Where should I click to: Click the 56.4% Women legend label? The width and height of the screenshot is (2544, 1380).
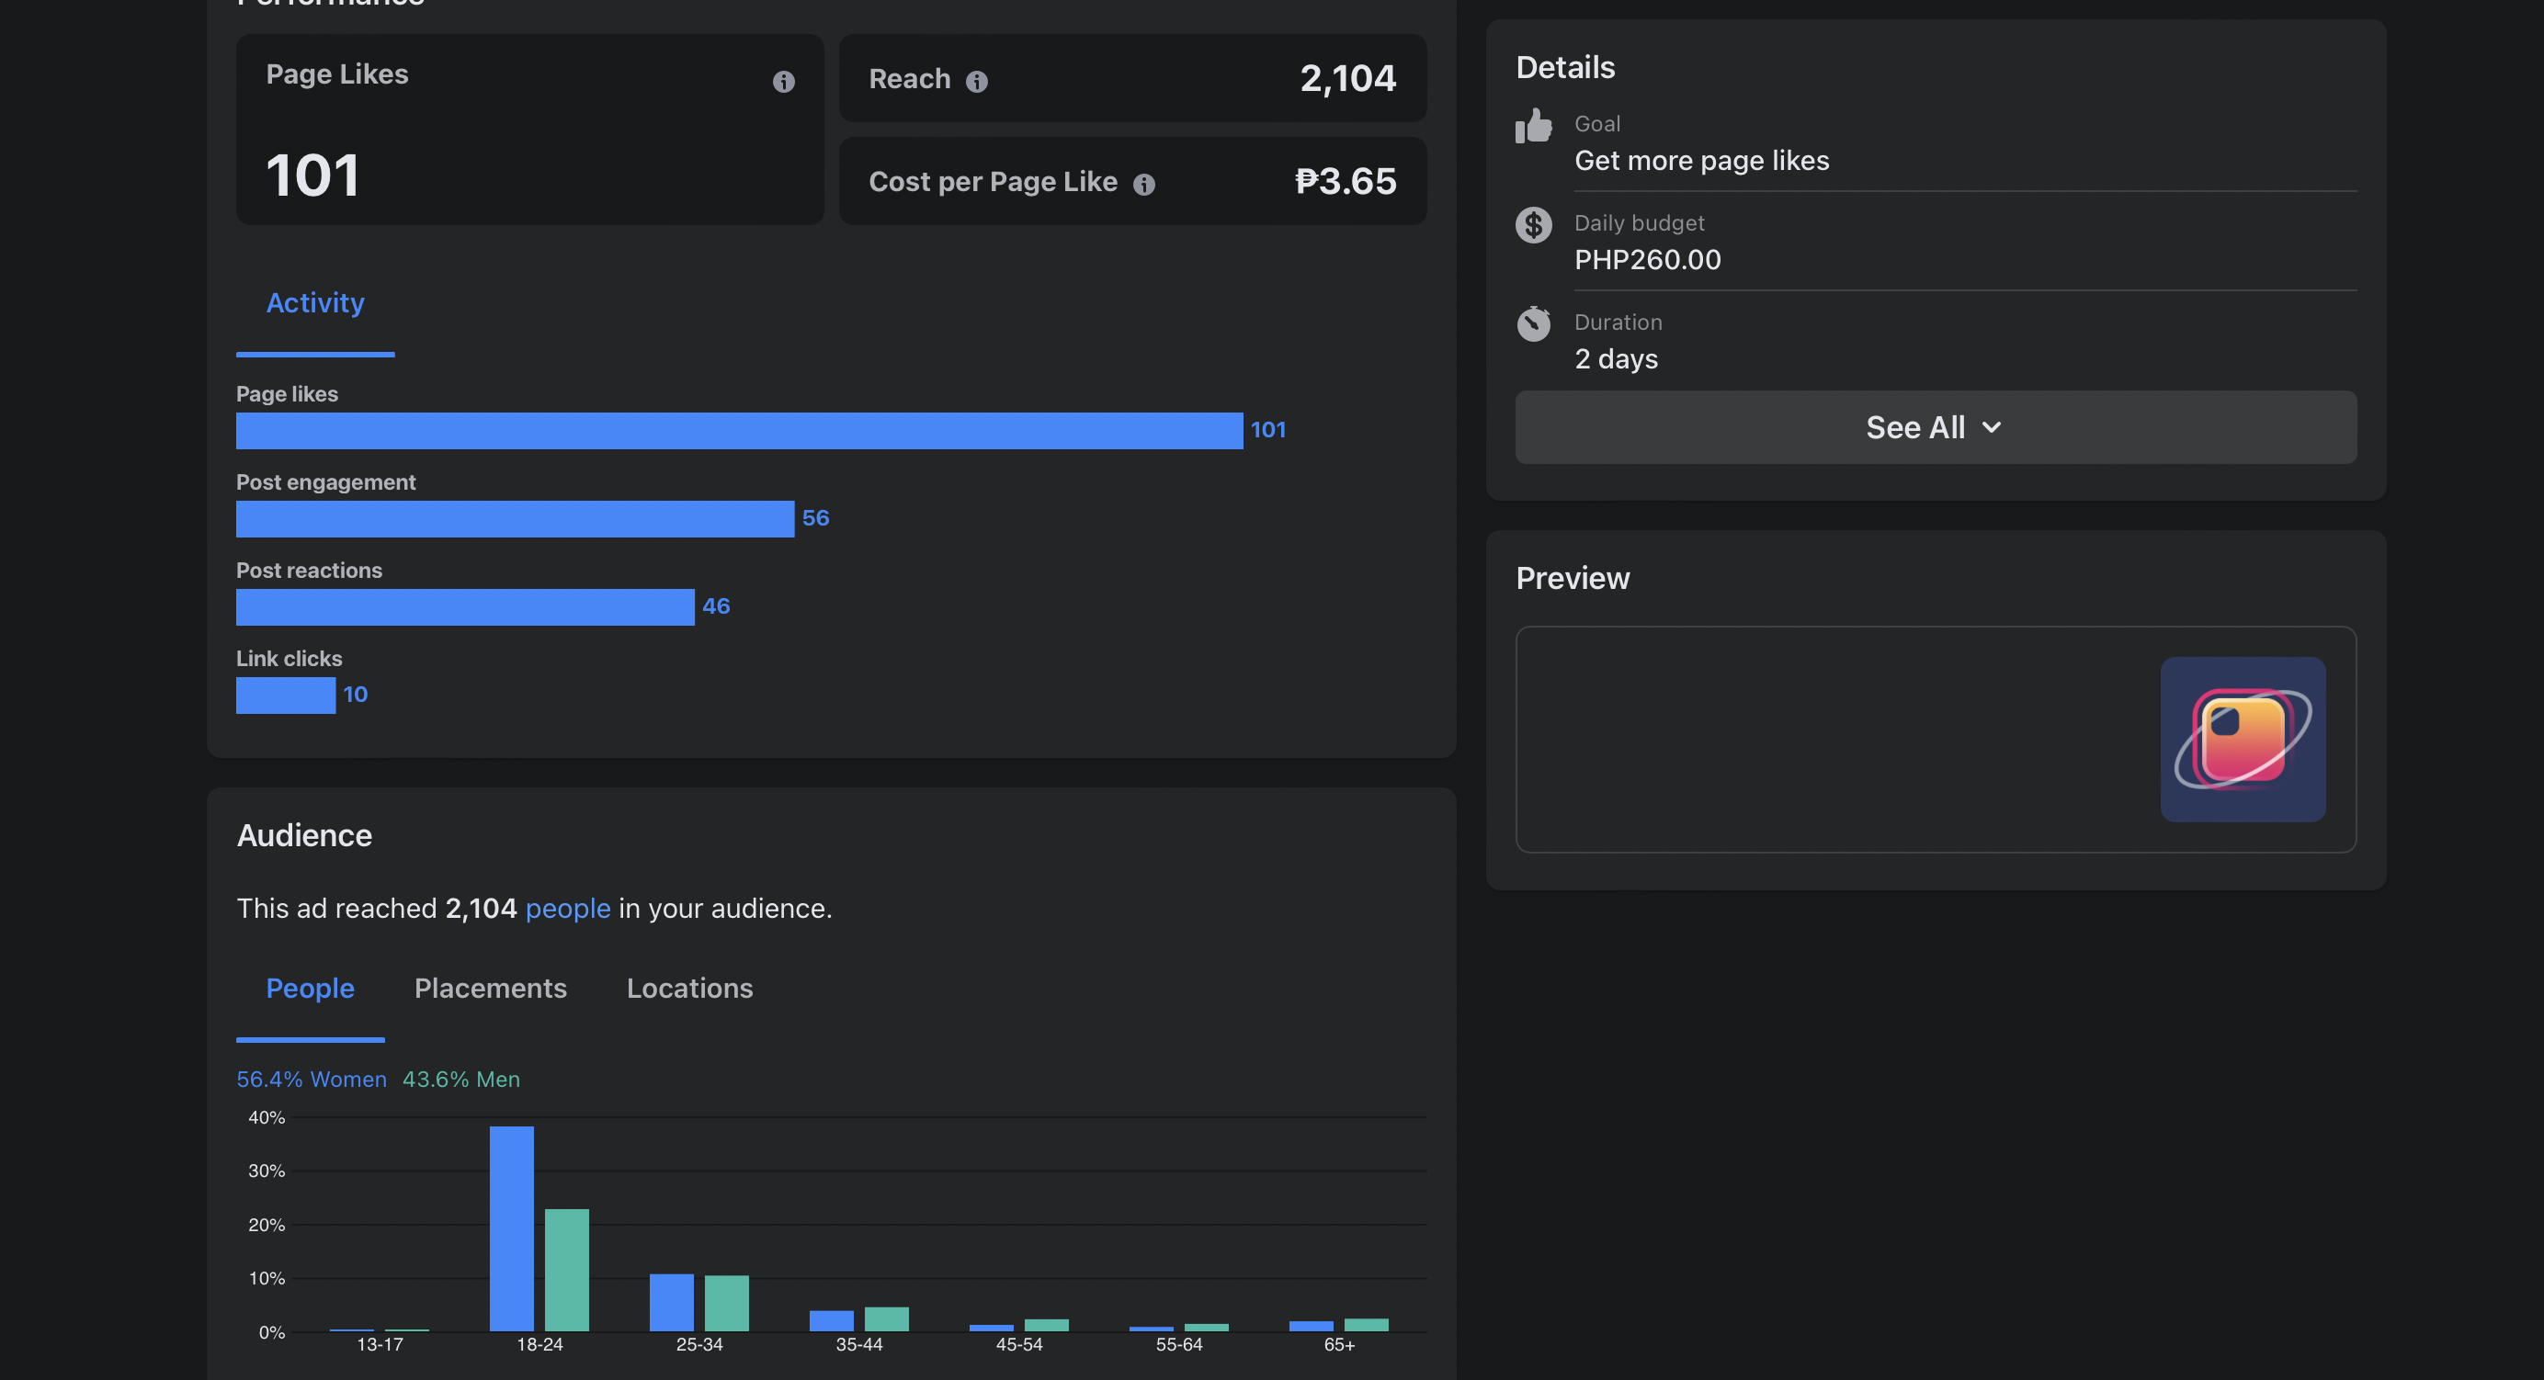(312, 1079)
